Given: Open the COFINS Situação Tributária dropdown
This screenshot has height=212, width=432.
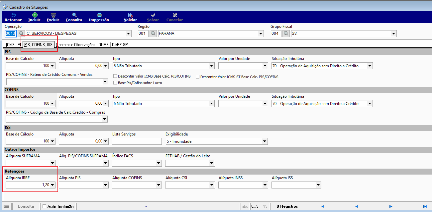Looking at the screenshot, I should point(370,104).
